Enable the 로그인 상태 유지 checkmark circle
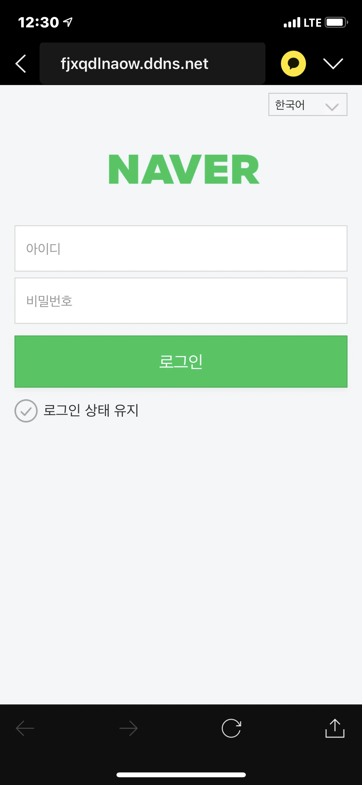The width and height of the screenshot is (362, 785). coord(26,411)
